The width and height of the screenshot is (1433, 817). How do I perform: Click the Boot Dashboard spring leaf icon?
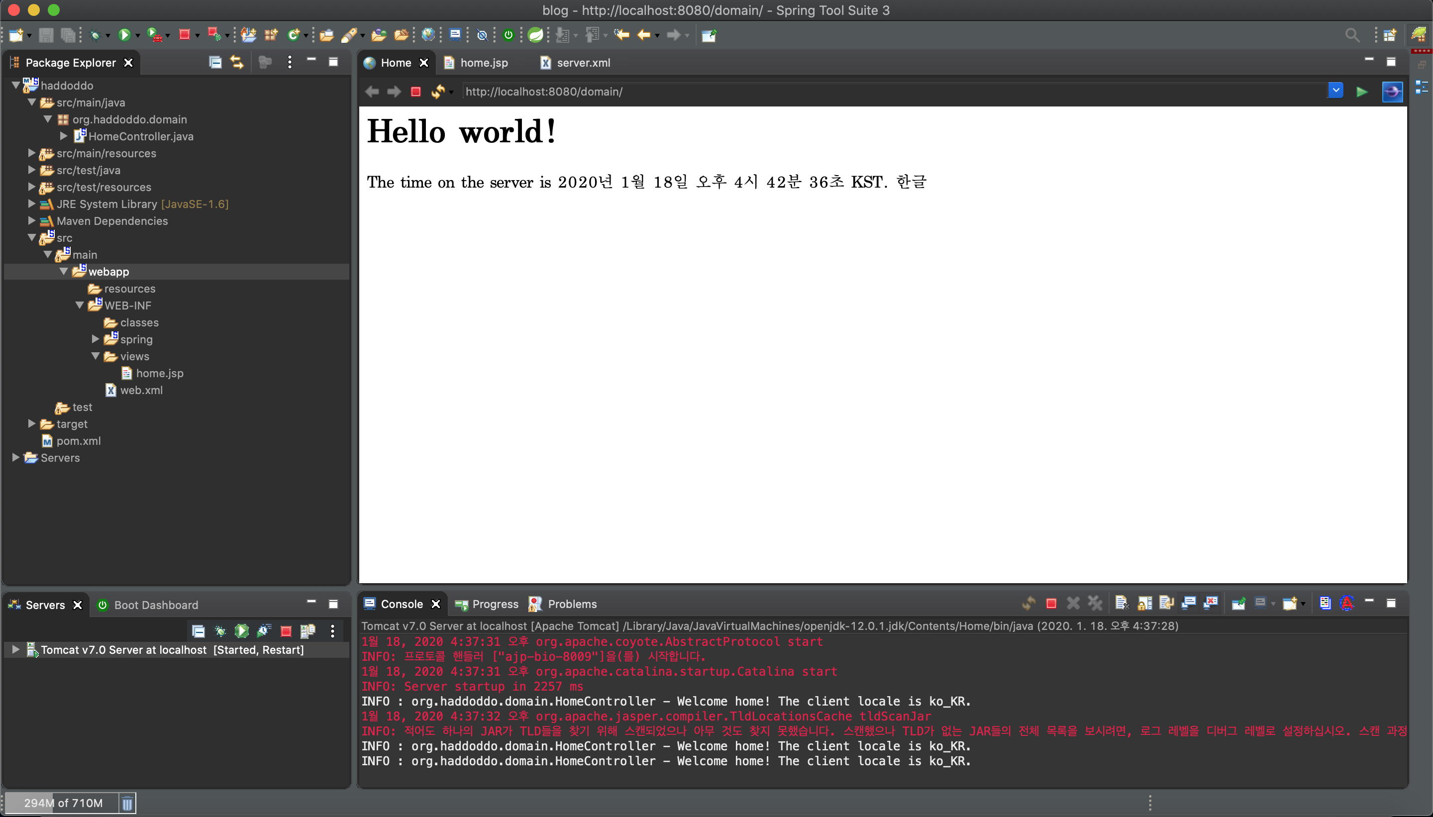click(x=535, y=35)
